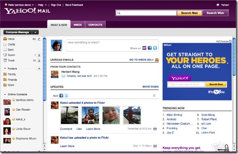Click Send Feedback link
The height and width of the screenshot is (154, 238).
[x=74, y=5]
